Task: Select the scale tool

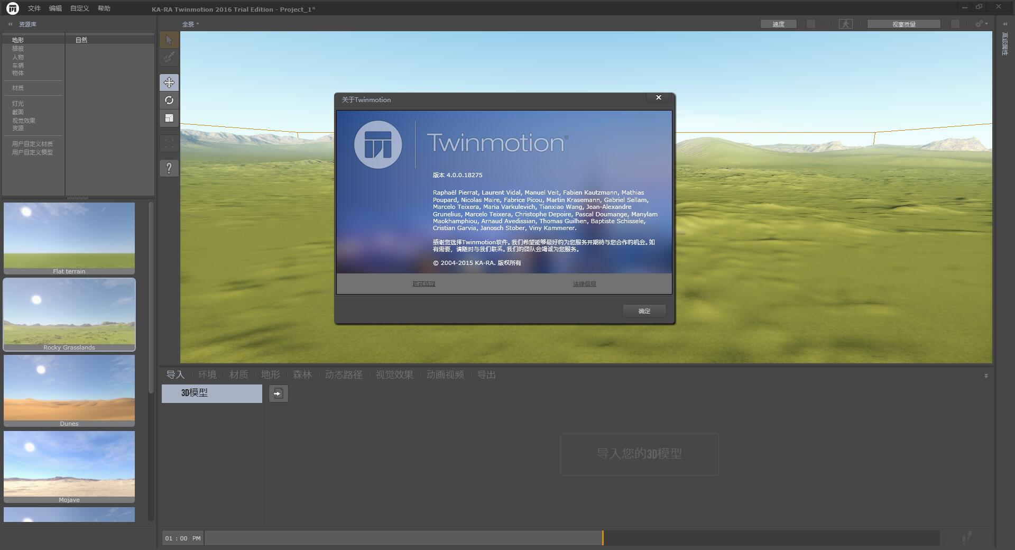Action: pyautogui.click(x=169, y=118)
